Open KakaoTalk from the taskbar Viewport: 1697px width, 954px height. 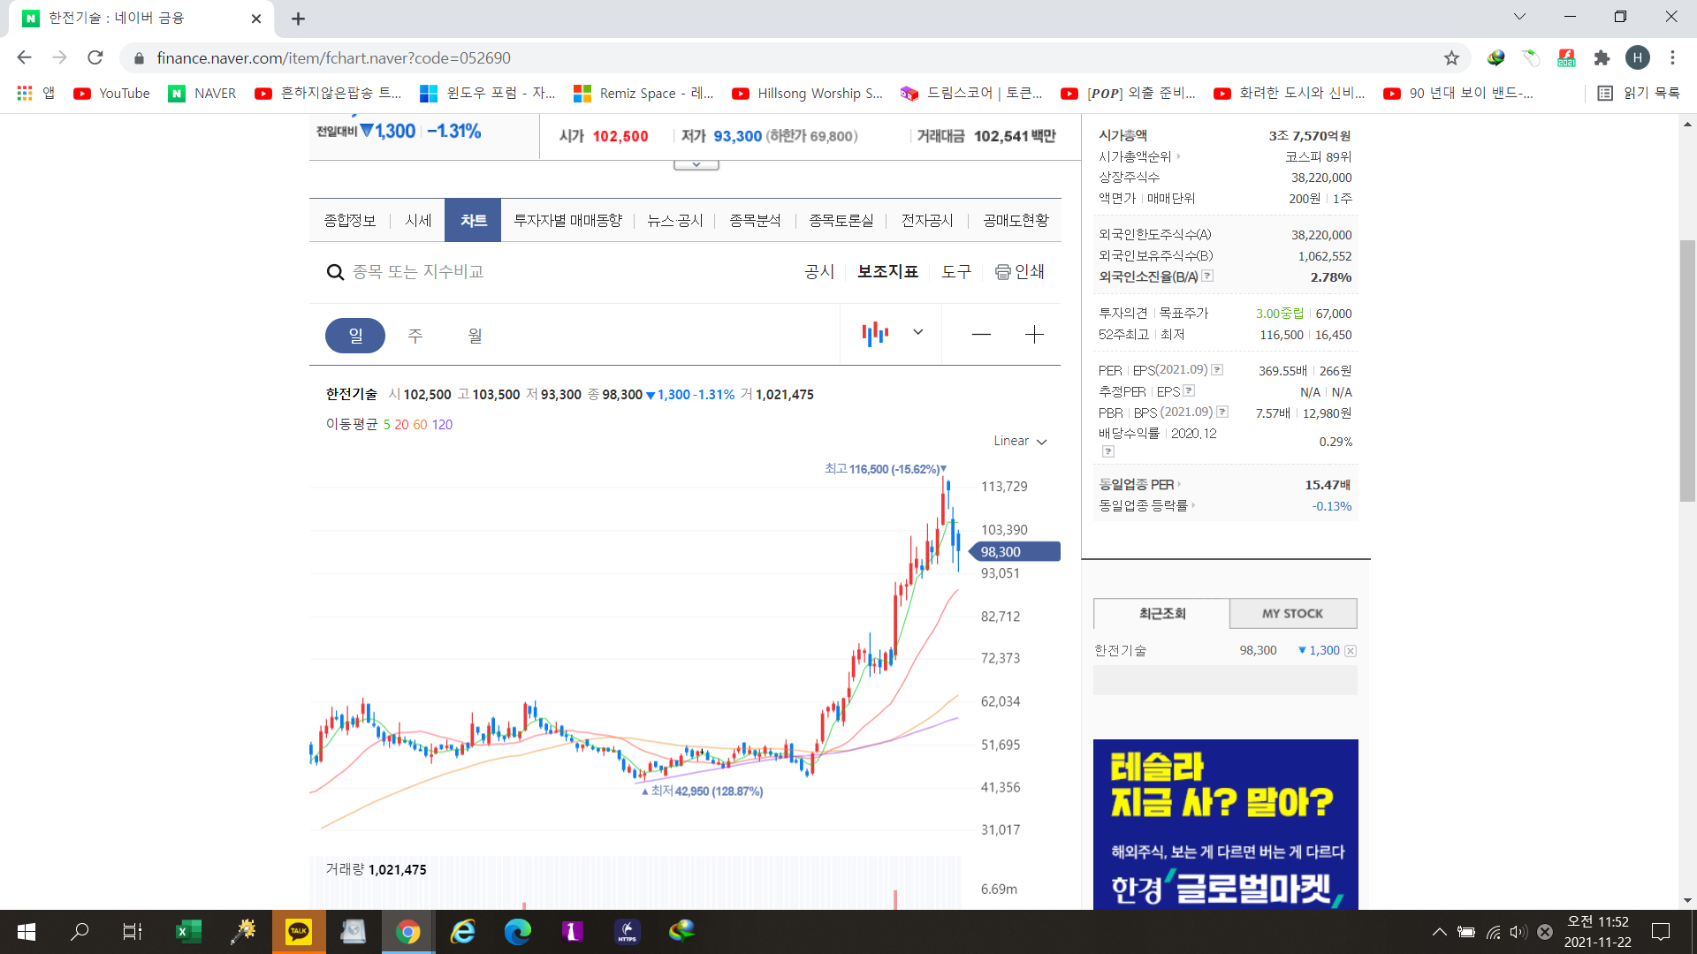299,931
